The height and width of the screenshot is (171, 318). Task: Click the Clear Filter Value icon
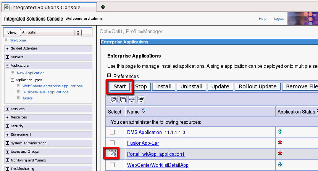click(x=141, y=99)
